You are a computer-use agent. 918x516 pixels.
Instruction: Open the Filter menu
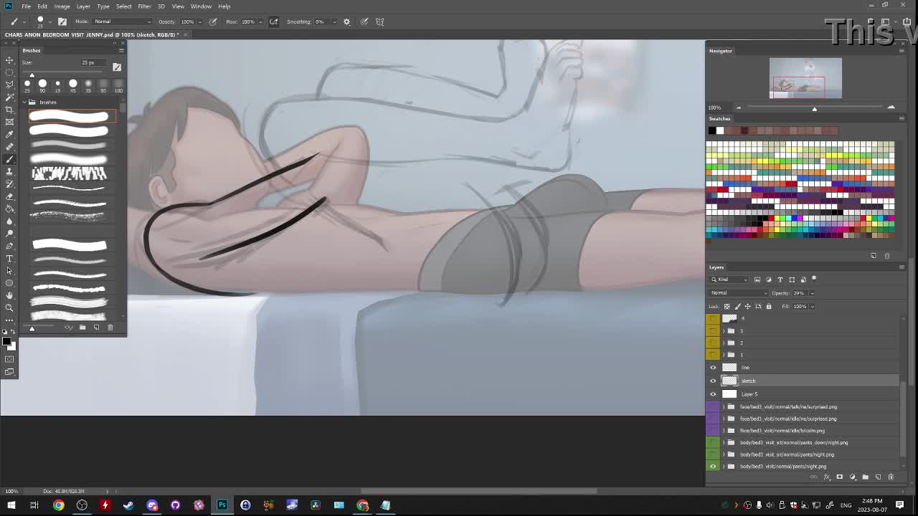click(144, 6)
